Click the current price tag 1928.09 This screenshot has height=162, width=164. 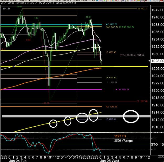(157, 61)
